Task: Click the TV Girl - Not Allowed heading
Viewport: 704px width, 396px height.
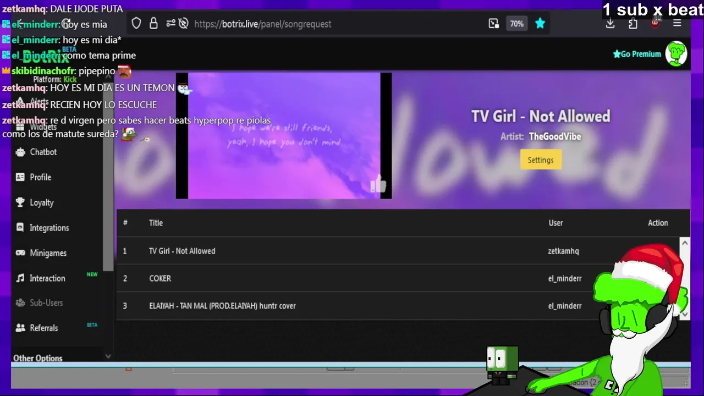Action: [541, 116]
